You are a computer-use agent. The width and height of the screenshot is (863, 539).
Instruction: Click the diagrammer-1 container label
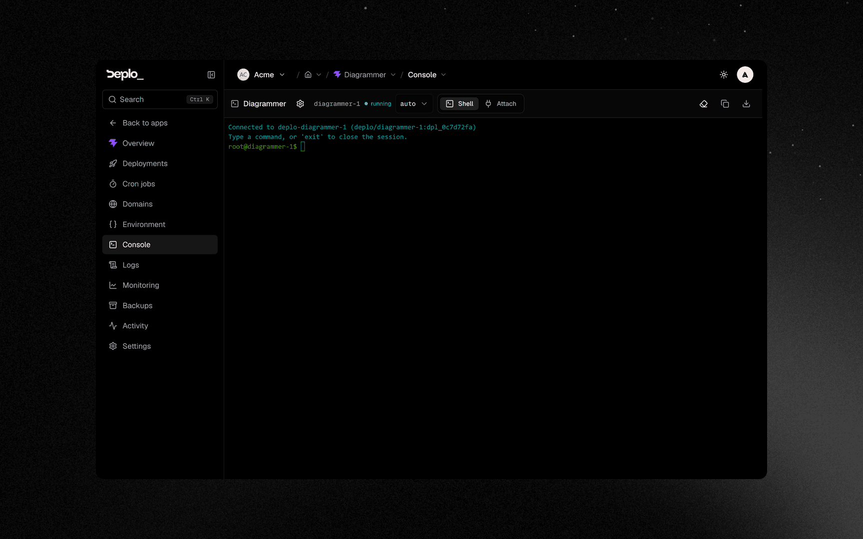coord(337,104)
